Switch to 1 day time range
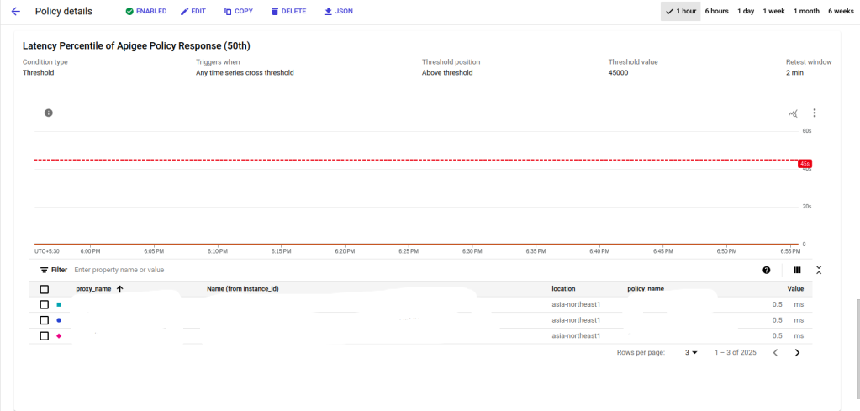This screenshot has width=860, height=411. tap(746, 11)
